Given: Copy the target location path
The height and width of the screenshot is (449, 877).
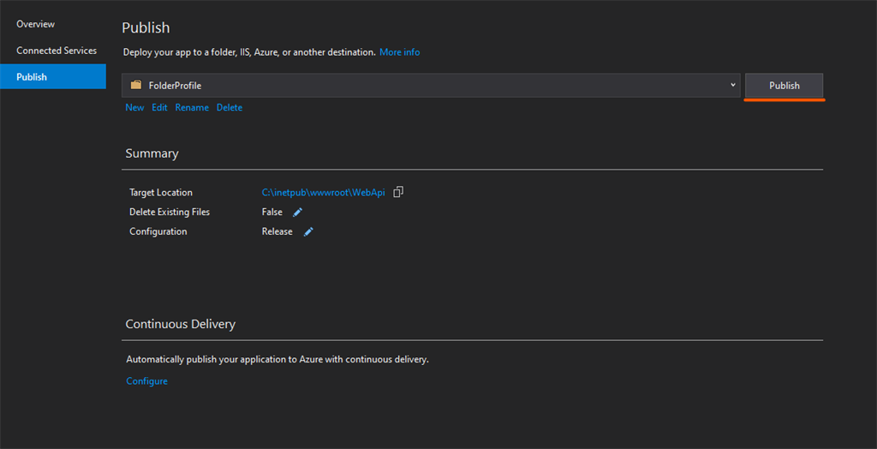Looking at the screenshot, I should click(x=398, y=193).
